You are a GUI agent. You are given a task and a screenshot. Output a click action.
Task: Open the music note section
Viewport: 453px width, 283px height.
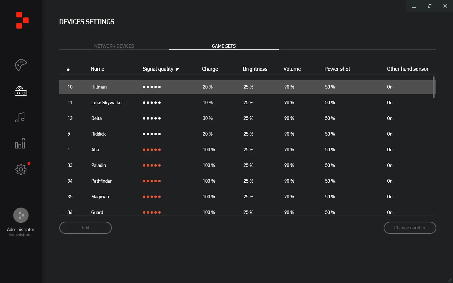coord(20,117)
